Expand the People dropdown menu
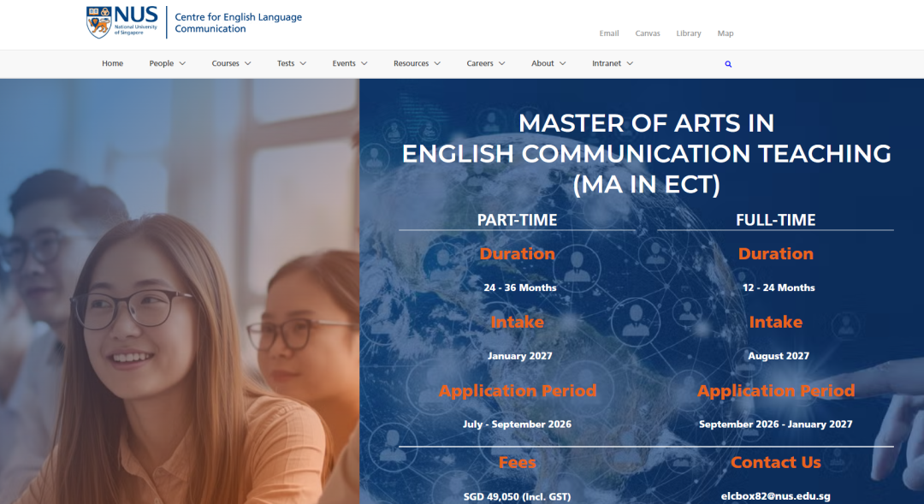 coord(167,63)
